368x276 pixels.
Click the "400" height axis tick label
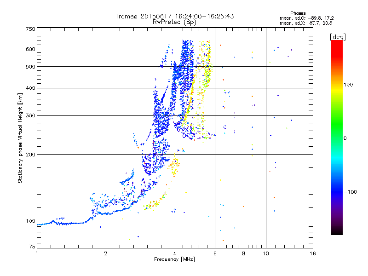point(30,88)
